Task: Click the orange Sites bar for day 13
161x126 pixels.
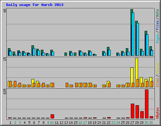Action: pyautogui.click(x=67, y=85)
